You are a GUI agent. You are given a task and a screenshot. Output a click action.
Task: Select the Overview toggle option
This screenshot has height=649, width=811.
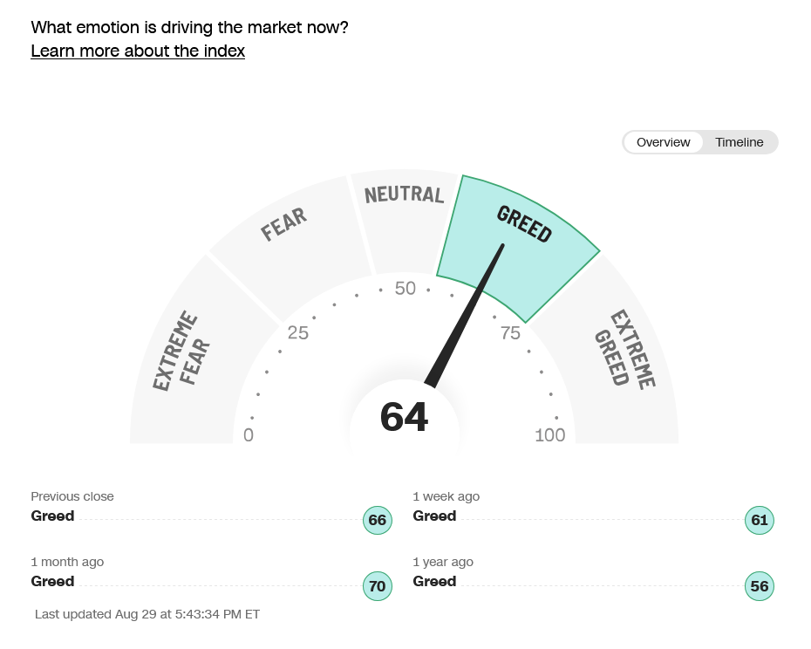point(663,142)
